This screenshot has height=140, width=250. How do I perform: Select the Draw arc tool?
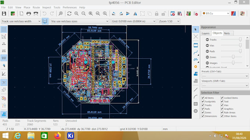coord(196,97)
